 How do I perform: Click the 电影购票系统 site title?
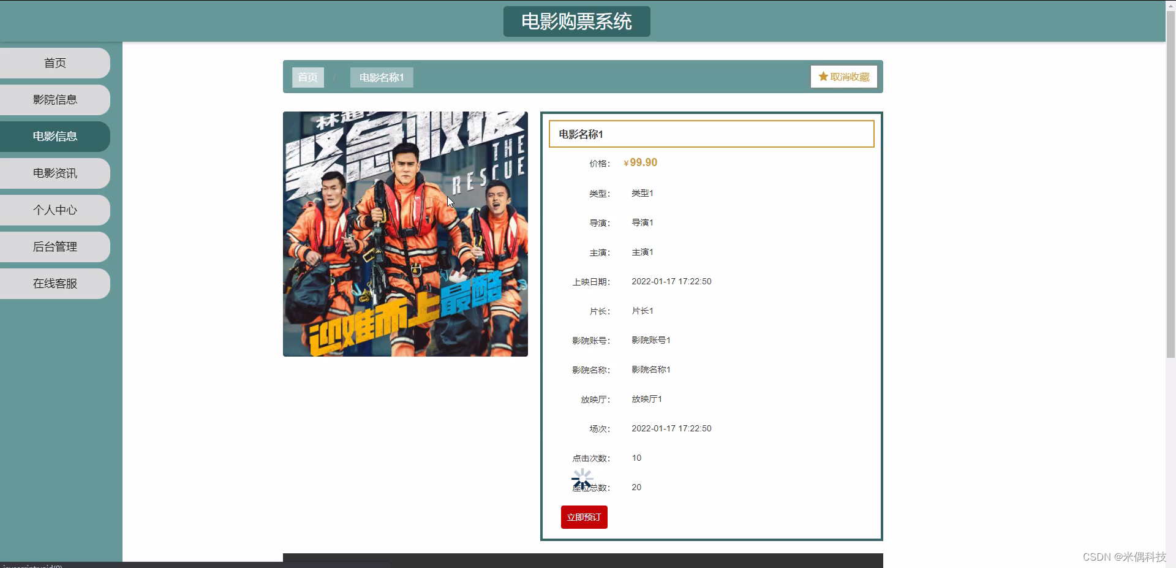(577, 21)
